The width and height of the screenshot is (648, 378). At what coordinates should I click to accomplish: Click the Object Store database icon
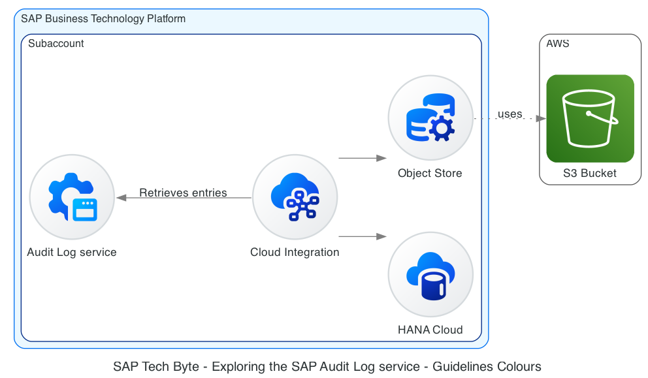(430, 118)
